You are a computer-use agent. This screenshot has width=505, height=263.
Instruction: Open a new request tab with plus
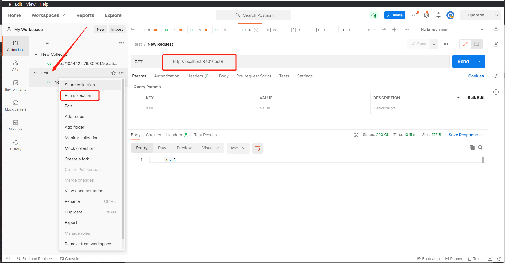tap(394, 29)
